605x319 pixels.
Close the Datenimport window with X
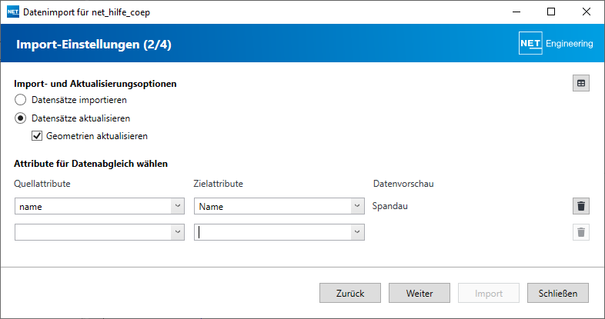[x=586, y=12]
